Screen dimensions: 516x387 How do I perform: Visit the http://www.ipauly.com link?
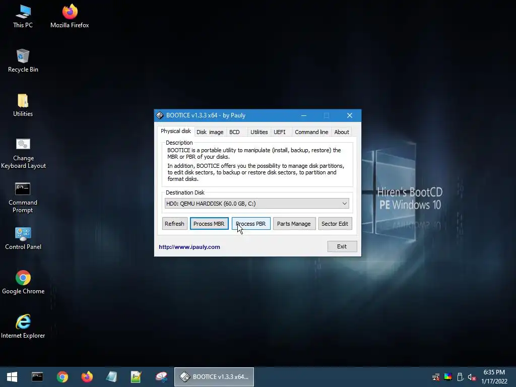pos(189,247)
